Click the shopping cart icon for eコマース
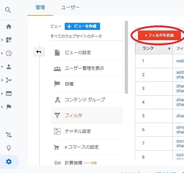Viewport: 184px width, 173px height. (56, 147)
